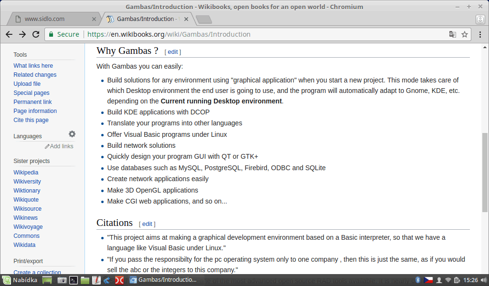Click the Czech flag keyboard layout indicator
Viewport: 489px width, 286px height.
click(x=428, y=280)
